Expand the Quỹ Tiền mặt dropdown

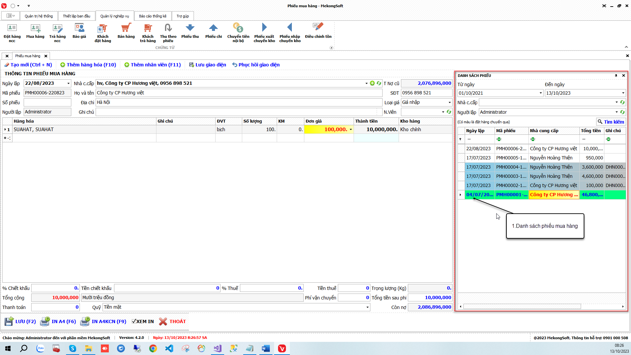(367, 307)
